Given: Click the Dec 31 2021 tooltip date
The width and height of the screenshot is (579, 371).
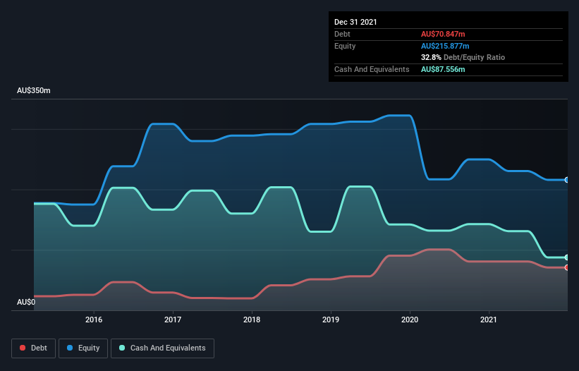Looking at the screenshot, I should point(355,22).
